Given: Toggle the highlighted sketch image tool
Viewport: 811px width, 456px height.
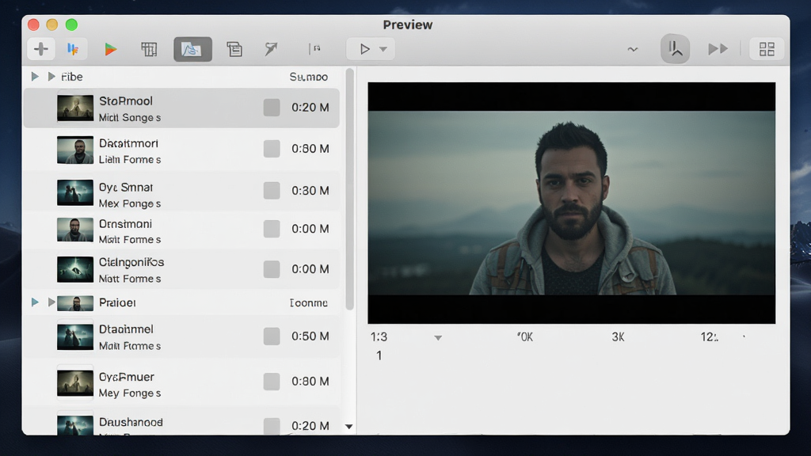Looking at the screenshot, I should [192, 49].
